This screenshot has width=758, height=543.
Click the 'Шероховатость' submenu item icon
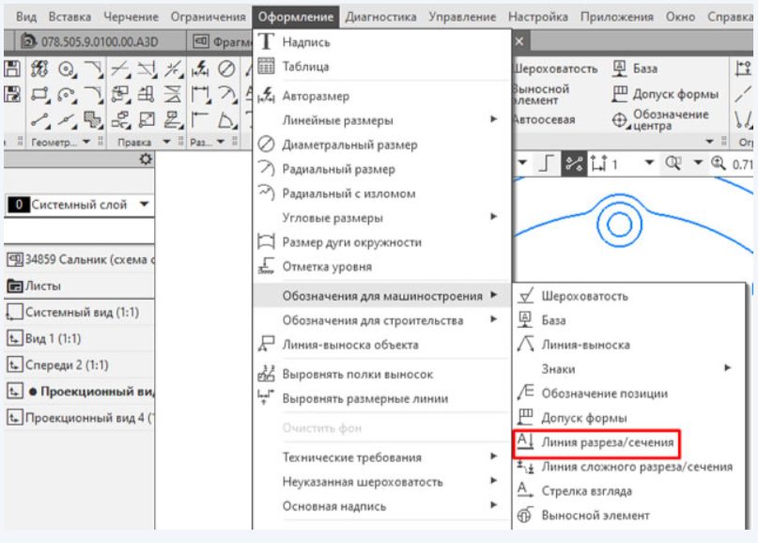click(526, 296)
